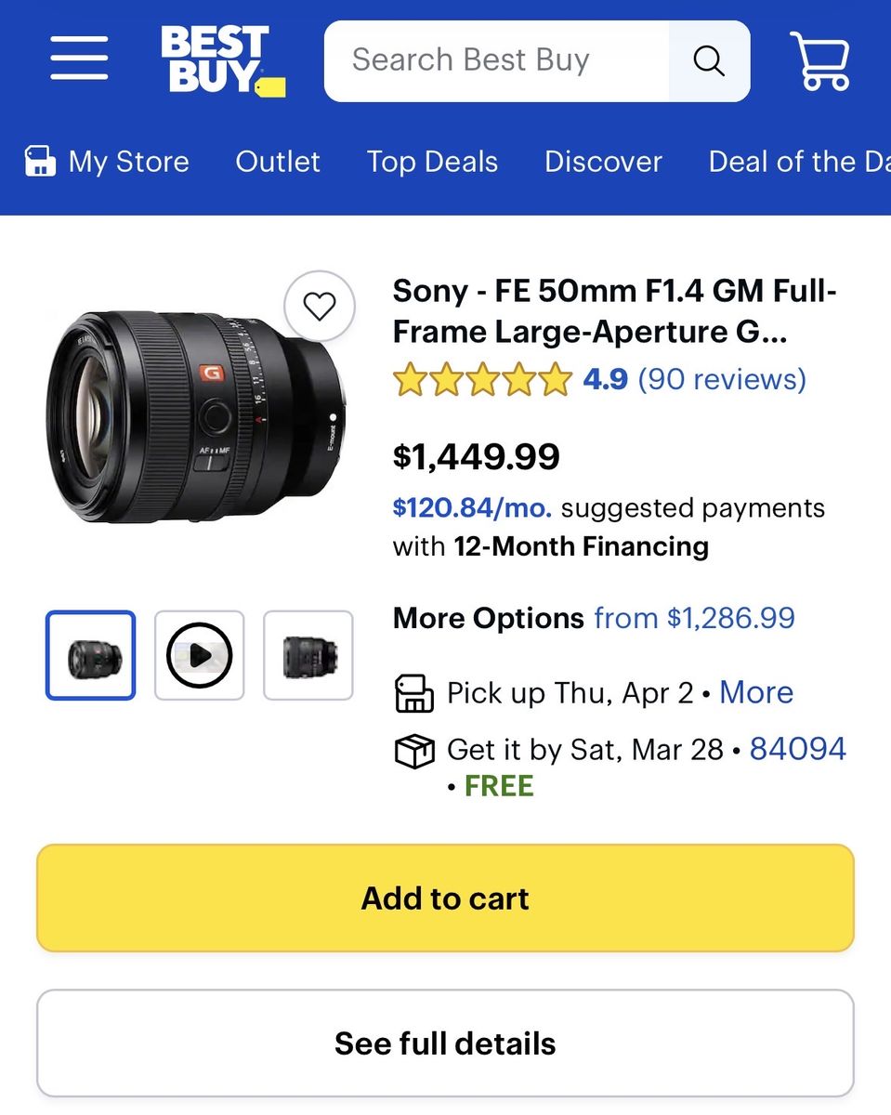Open the Outlet menu item
The height and width of the screenshot is (1115, 891).
click(x=278, y=162)
